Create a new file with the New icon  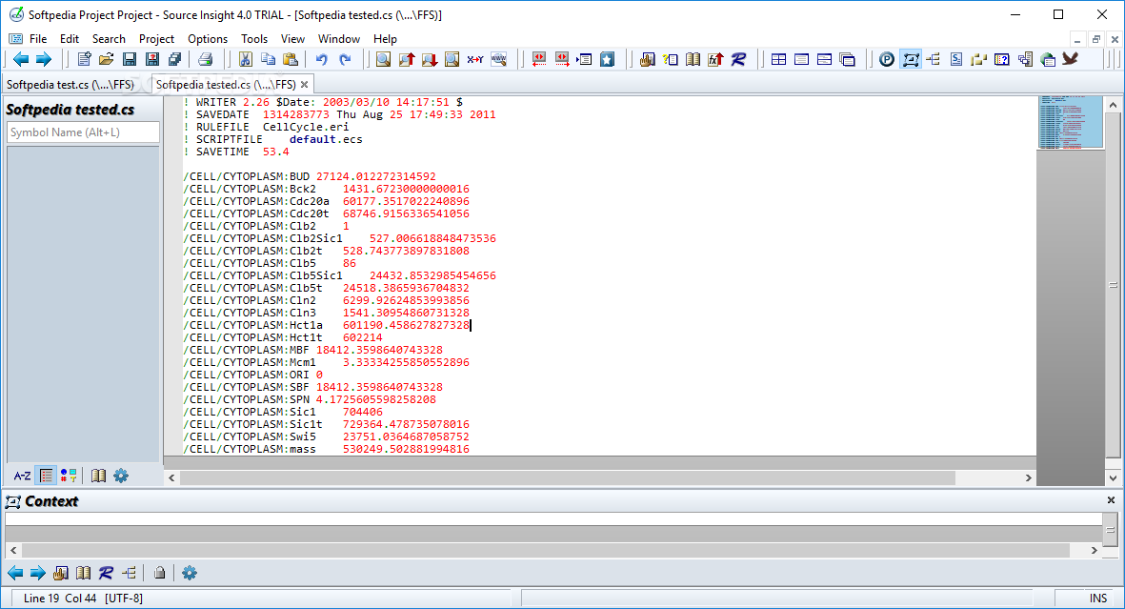point(84,60)
